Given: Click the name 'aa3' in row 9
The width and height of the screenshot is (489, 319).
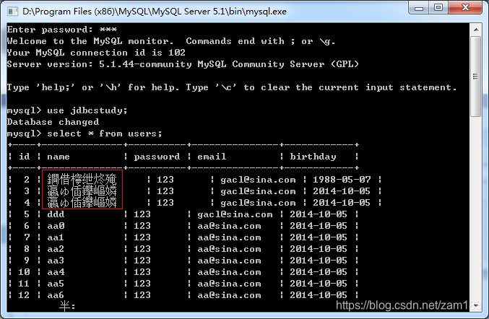Looking at the screenshot, I should [56, 261].
